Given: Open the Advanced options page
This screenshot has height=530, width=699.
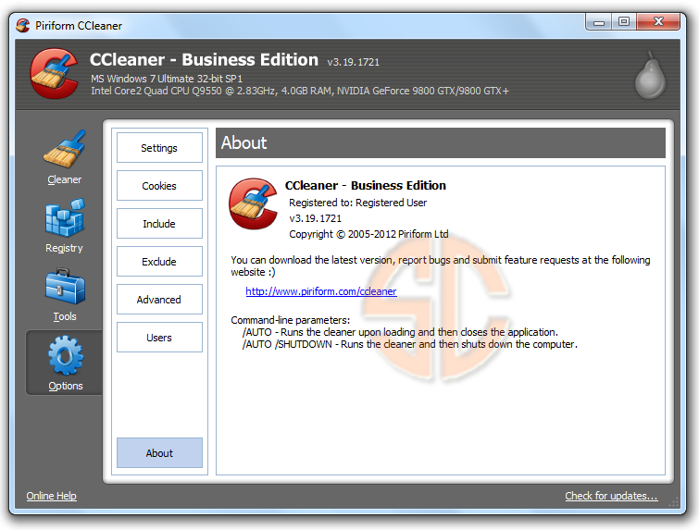Looking at the screenshot, I should click(159, 300).
